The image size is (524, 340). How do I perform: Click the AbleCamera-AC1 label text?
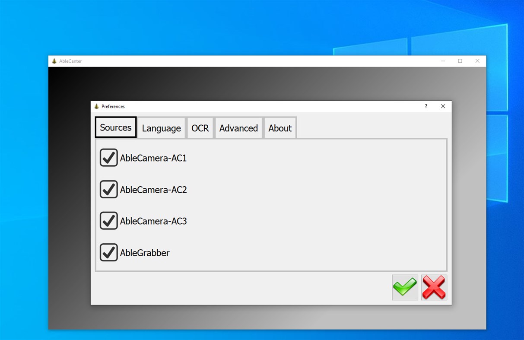tap(153, 158)
